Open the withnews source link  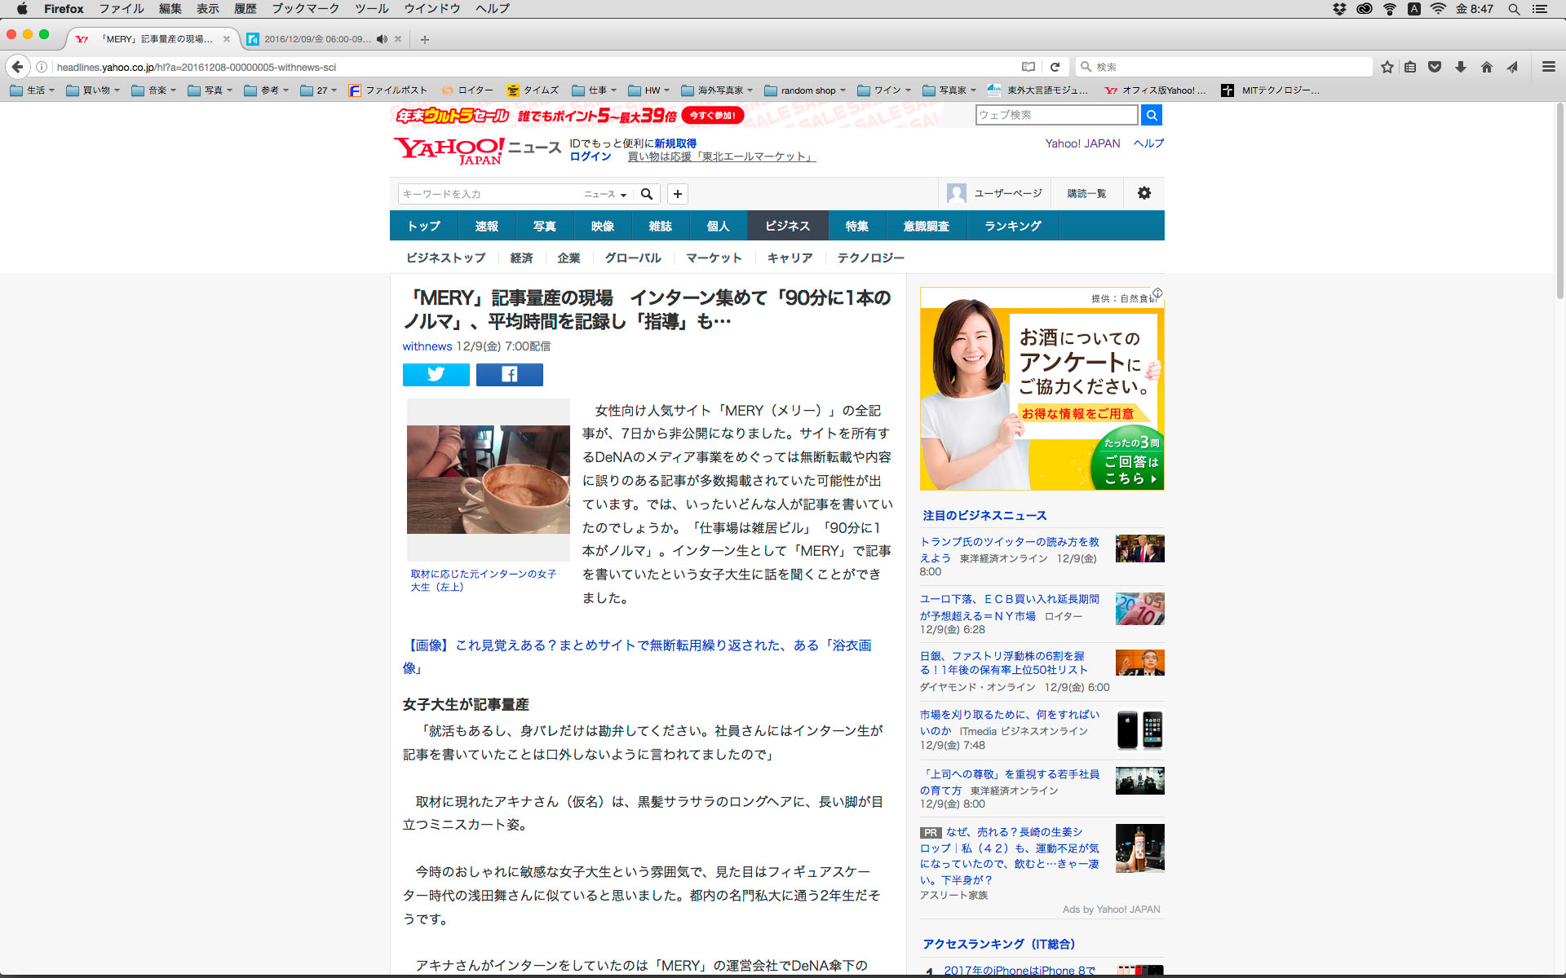tap(427, 346)
